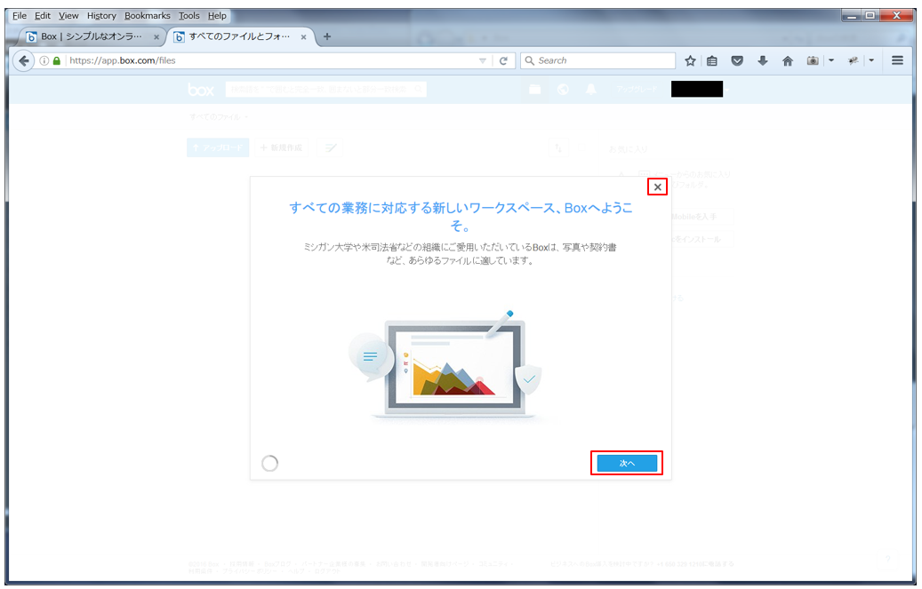Expand the すべてのファイル breadcrumb dropdown
This screenshot has width=922, height=589.
[x=245, y=117]
